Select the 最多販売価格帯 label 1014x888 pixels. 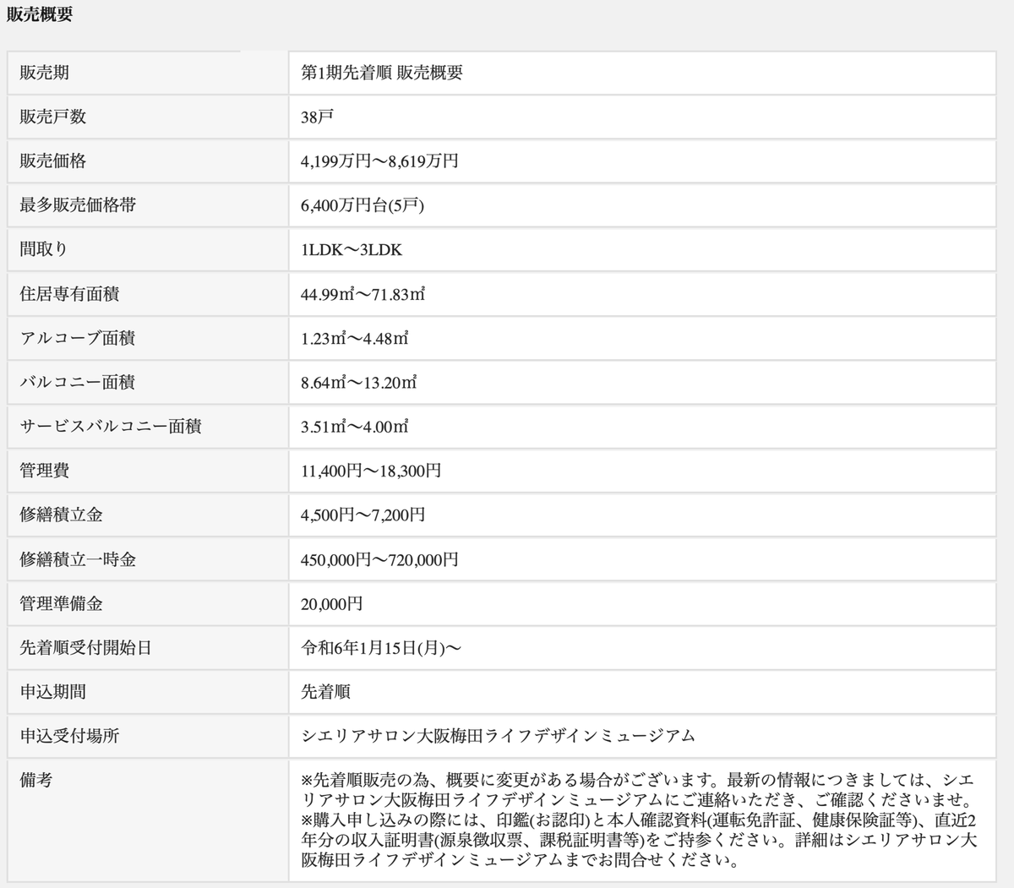[x=78, y=205]
